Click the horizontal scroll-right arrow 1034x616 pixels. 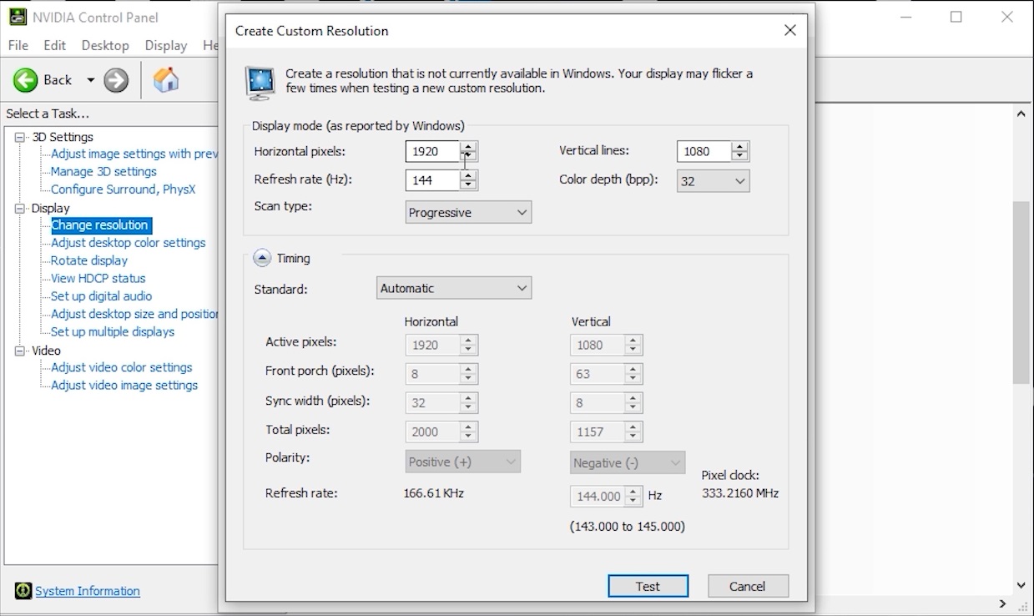click(1003, 603)
